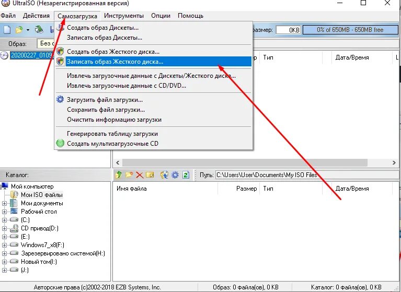This screenshot has width=401, height=292.
Task: Choose Создать образ Дискеты
Action: [x=153, y=28]
